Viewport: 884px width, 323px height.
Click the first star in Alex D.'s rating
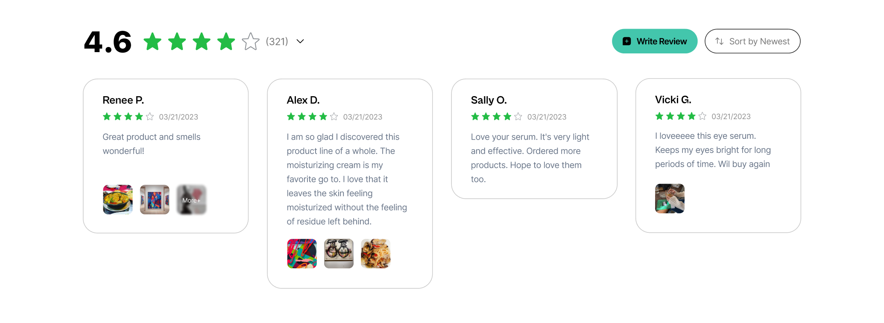point(291,117)
